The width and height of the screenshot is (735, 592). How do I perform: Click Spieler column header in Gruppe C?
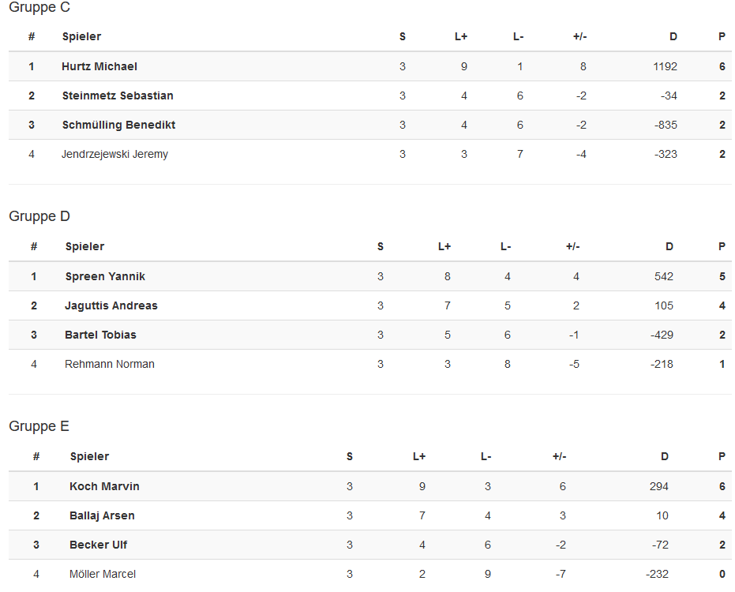point(81,37)
